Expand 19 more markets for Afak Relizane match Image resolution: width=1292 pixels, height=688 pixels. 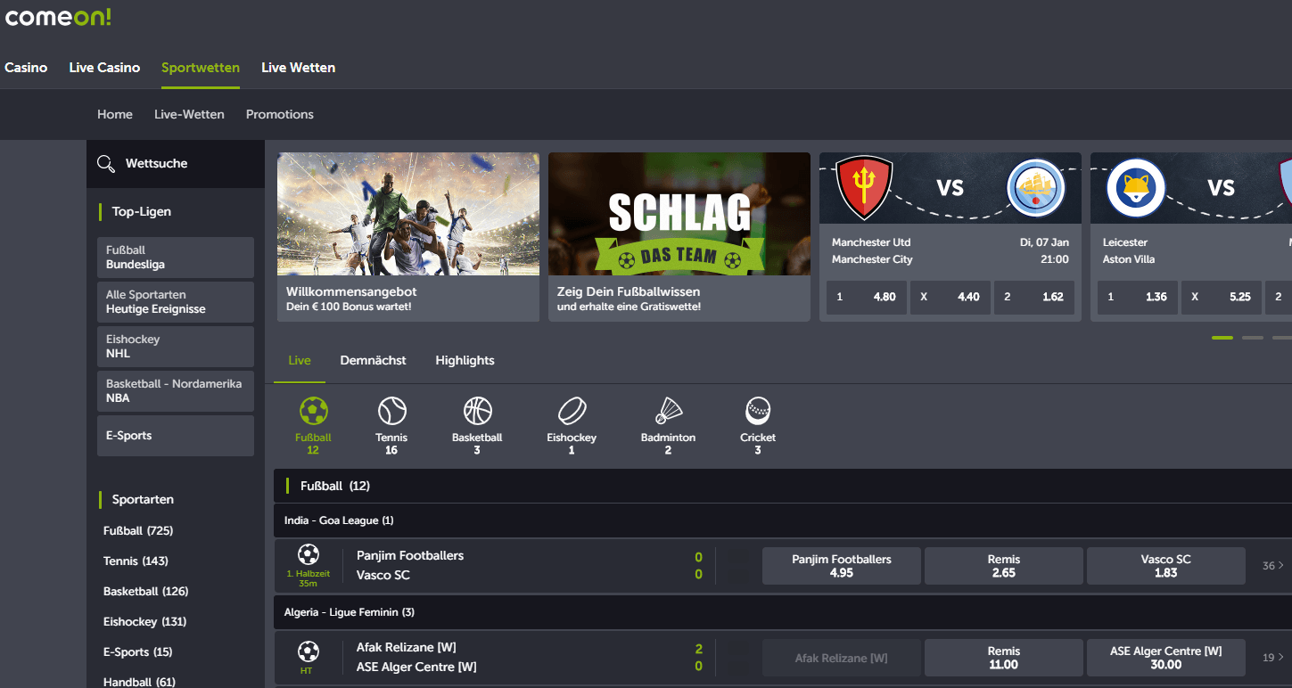pos(1273,658)
